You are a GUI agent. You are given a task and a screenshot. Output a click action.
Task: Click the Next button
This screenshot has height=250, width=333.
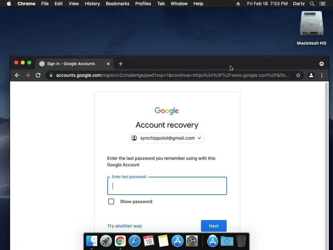(214, 226)
